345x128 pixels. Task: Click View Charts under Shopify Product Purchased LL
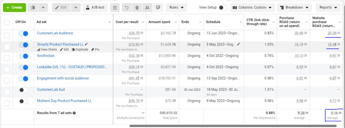[x=47, y=50]
